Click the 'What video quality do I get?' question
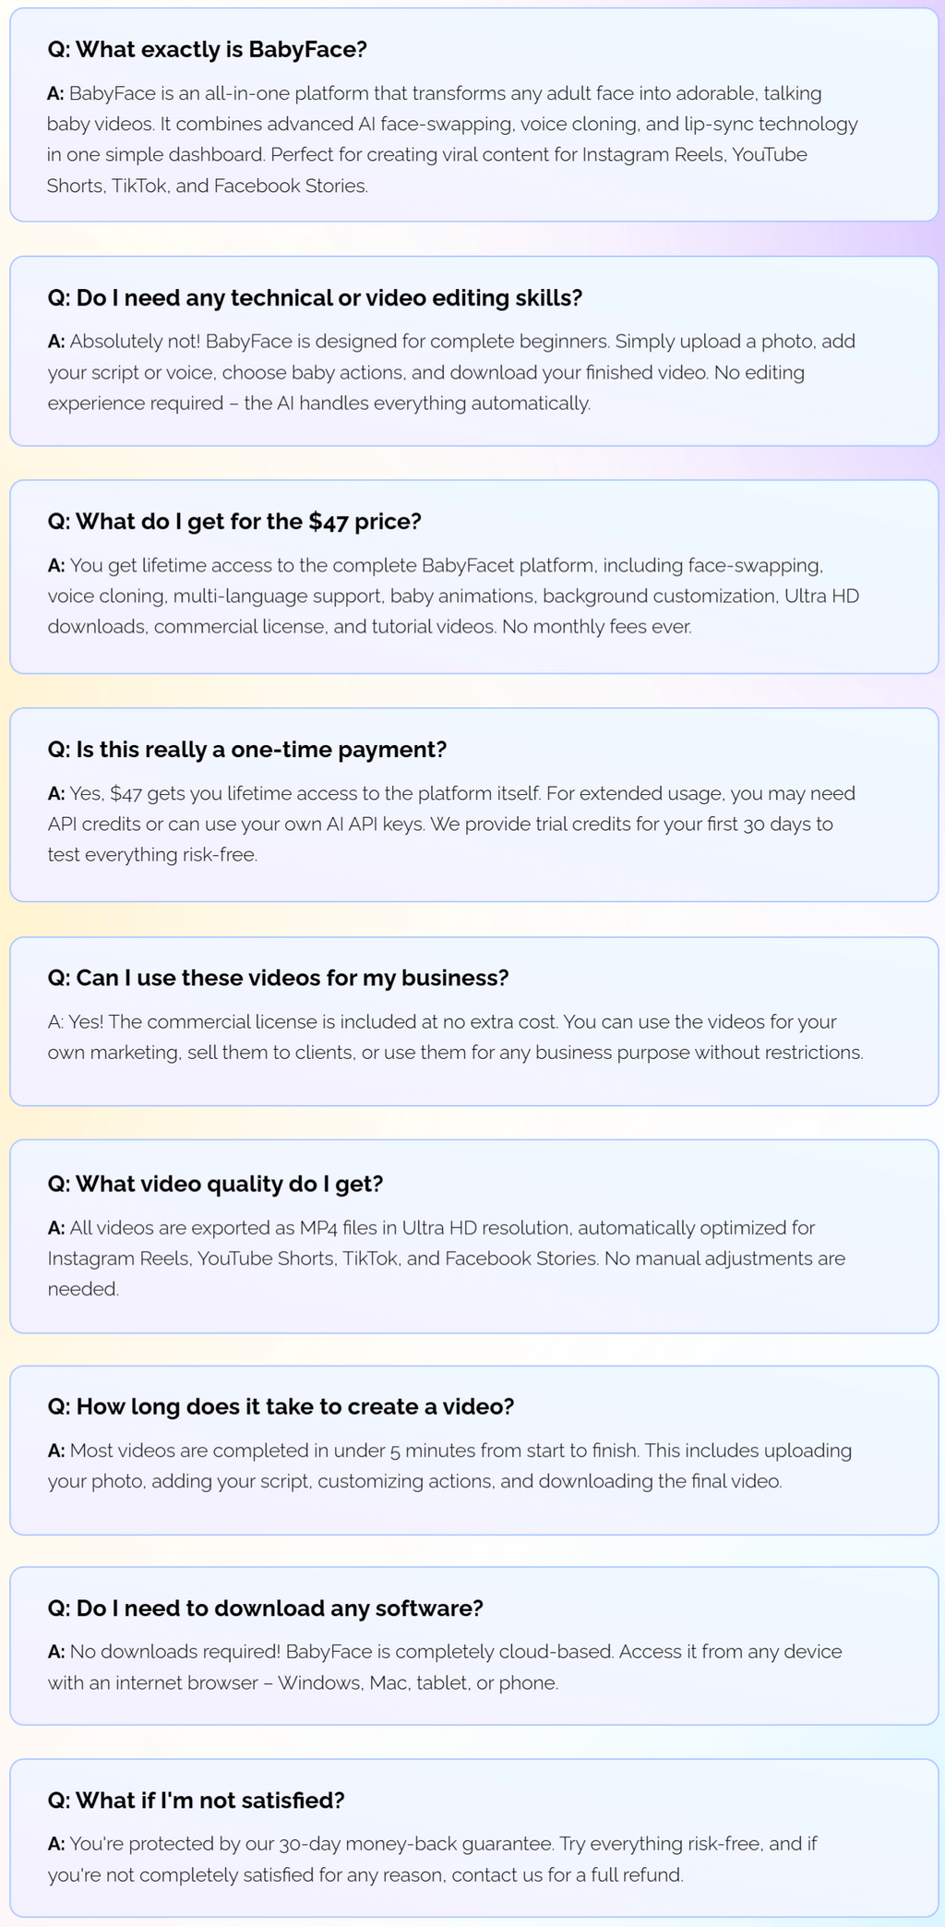Viewport: 945px width, 1927px height. pyautogui.click(x=215, y=1184)
